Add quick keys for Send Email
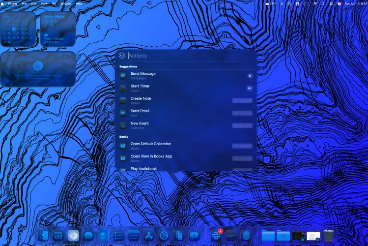This screenshot has width=368, height=246. (x=242, y=113)
